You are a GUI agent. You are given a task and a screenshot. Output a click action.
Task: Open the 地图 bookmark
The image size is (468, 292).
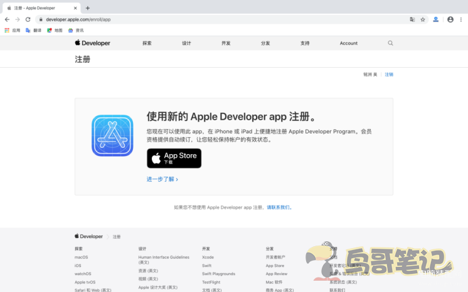tap(55, 30)
